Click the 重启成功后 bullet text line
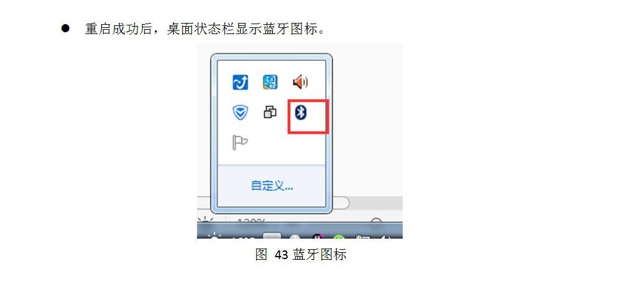The image size is (619, 287). (205, 29)
